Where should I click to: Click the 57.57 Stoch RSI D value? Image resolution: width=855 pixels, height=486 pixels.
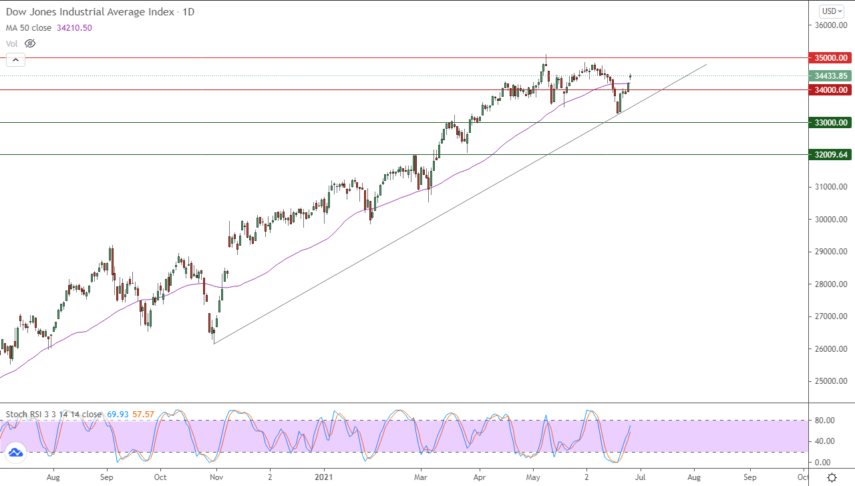coord(143,414)
